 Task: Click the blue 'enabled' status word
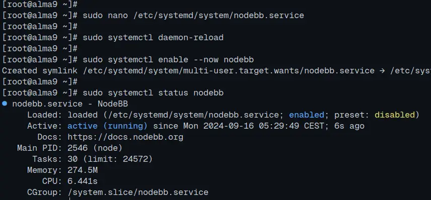coord(307,115)
